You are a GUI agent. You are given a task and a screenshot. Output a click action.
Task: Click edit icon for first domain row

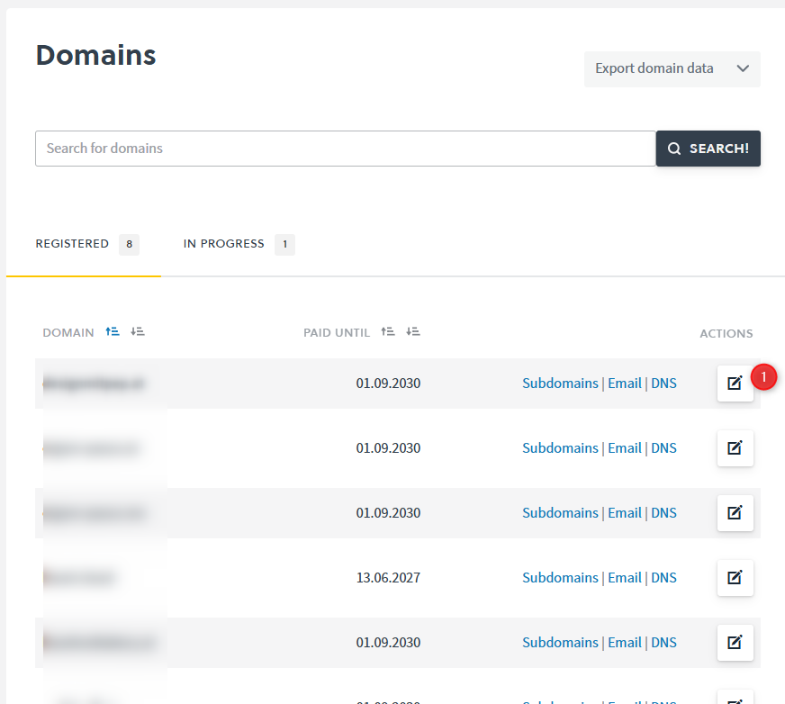point(735,384)
